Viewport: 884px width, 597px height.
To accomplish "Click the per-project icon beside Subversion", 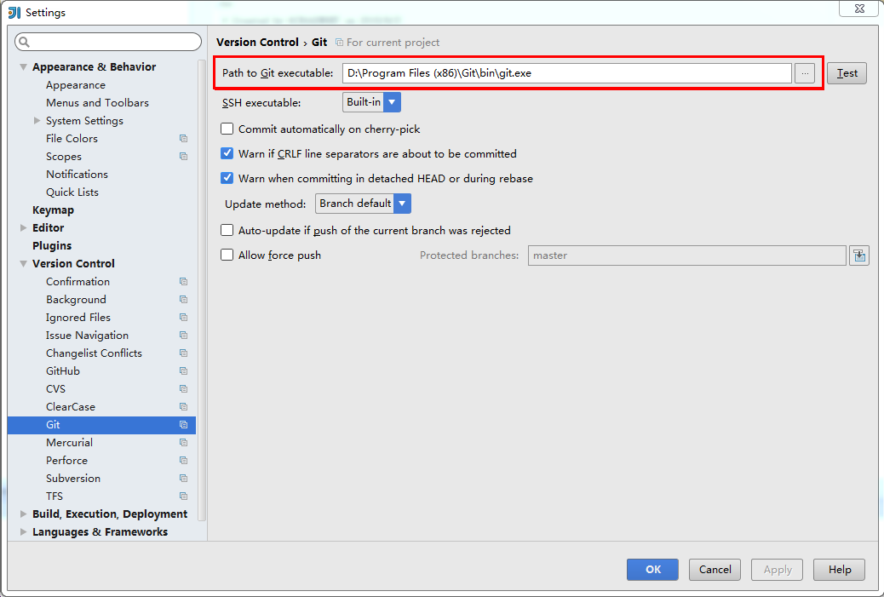I will coord(183,479).
